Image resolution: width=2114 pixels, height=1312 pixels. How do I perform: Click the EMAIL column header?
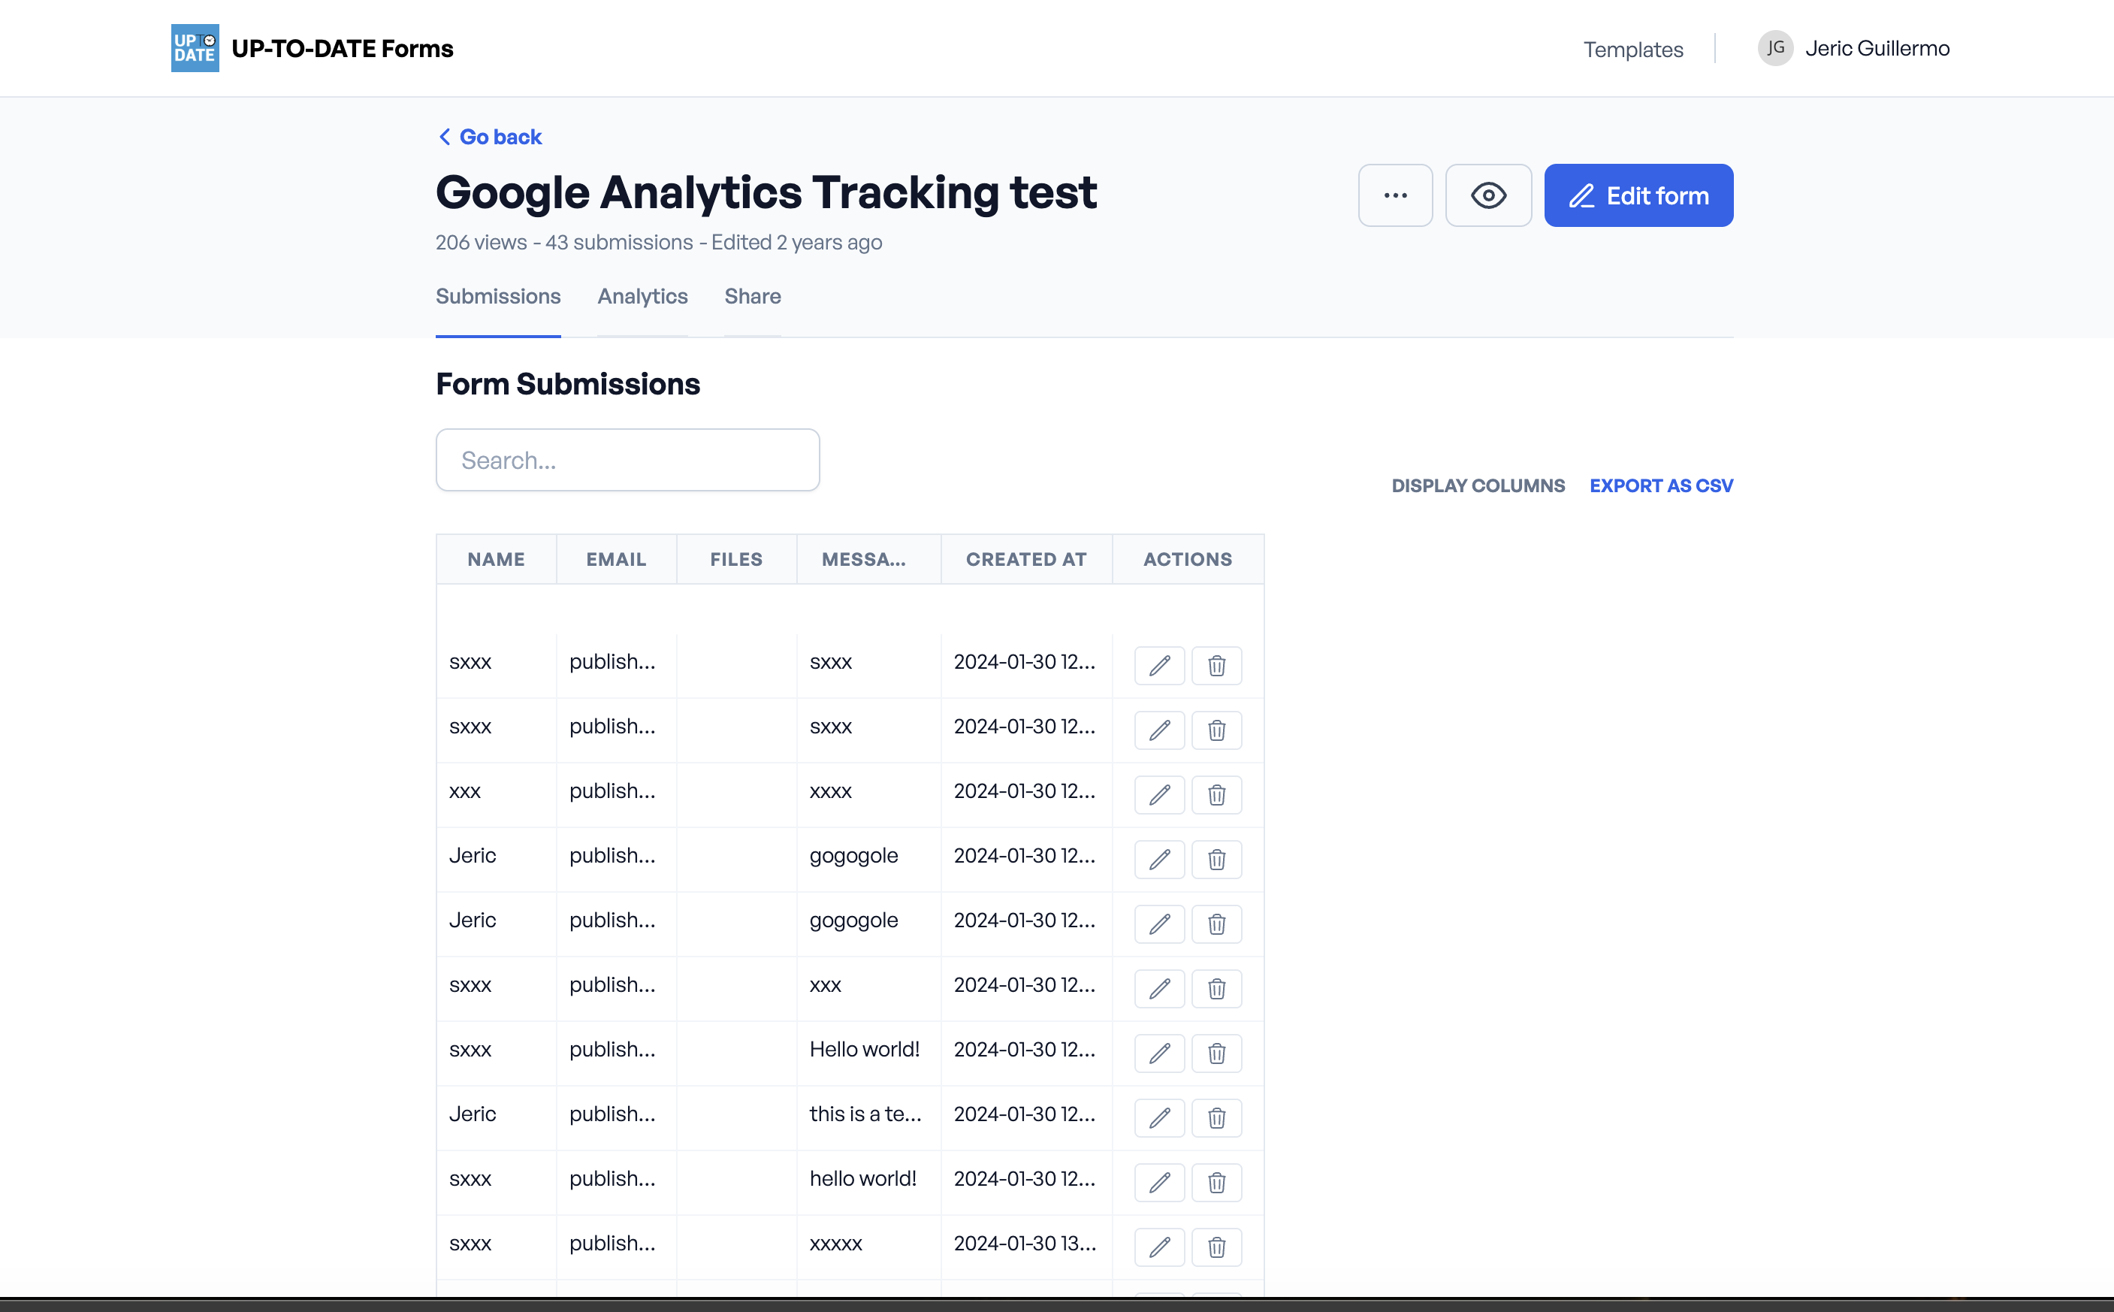pos(616,560)
